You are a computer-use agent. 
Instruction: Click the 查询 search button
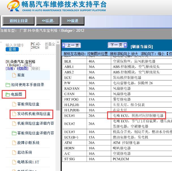click(12, 49)
